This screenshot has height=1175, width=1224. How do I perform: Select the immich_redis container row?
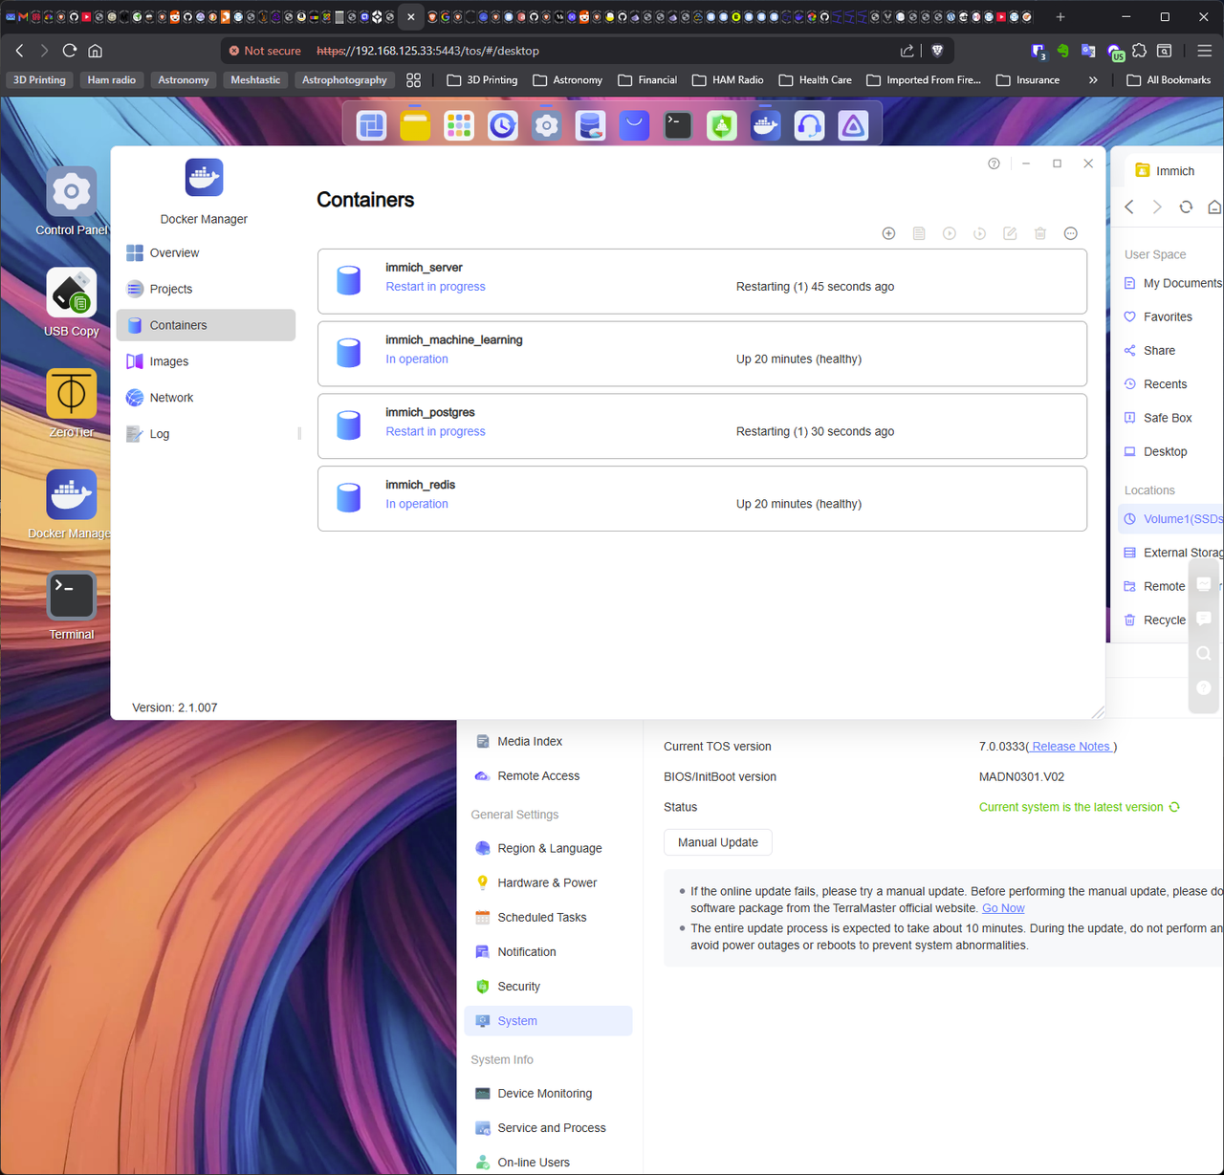pyautogui.click(x=702, y=499)
